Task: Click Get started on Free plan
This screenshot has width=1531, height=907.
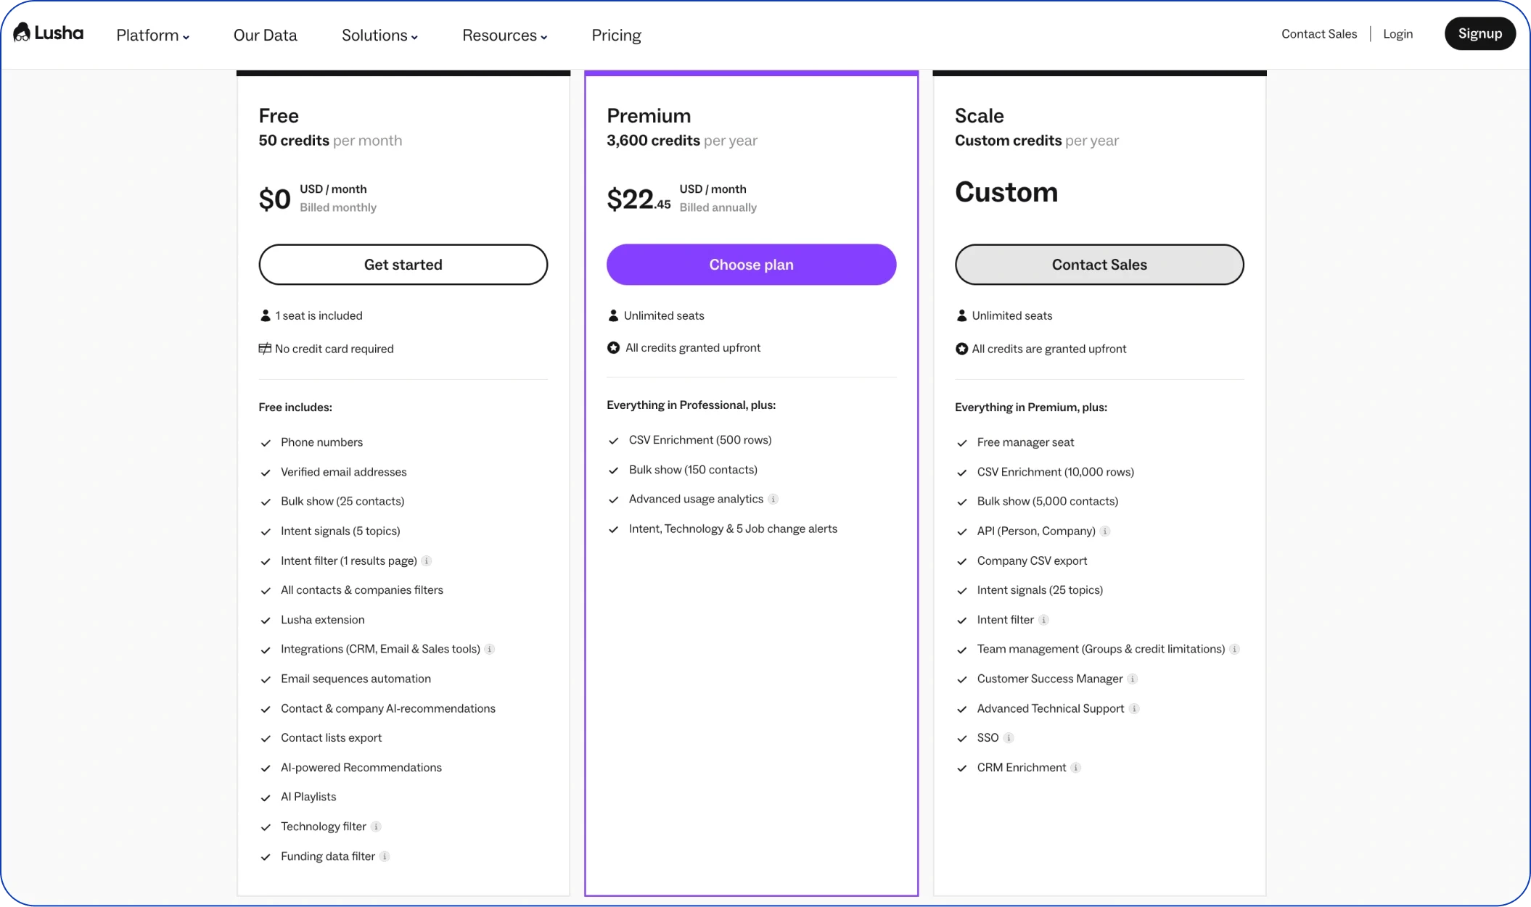Action: coord(403,265)
